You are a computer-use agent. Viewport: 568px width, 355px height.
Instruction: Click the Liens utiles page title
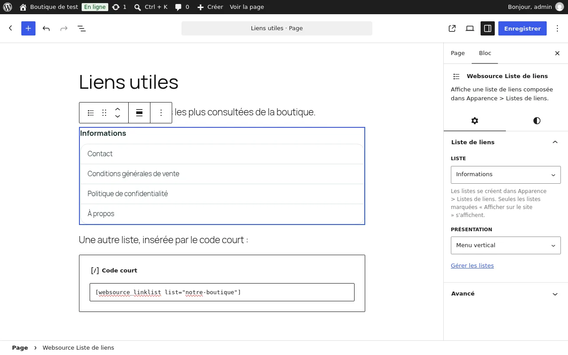[x=129, y=82]
